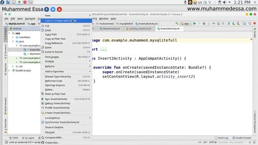Open the Gradle Console panel
258x145 pixels.
[x=242, y=138]
